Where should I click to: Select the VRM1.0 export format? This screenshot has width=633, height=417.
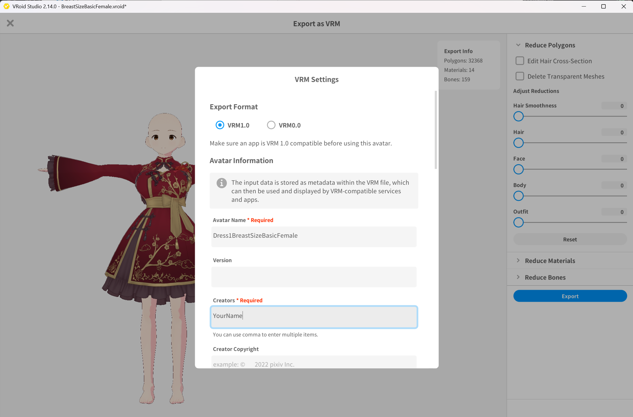(220, 125)
